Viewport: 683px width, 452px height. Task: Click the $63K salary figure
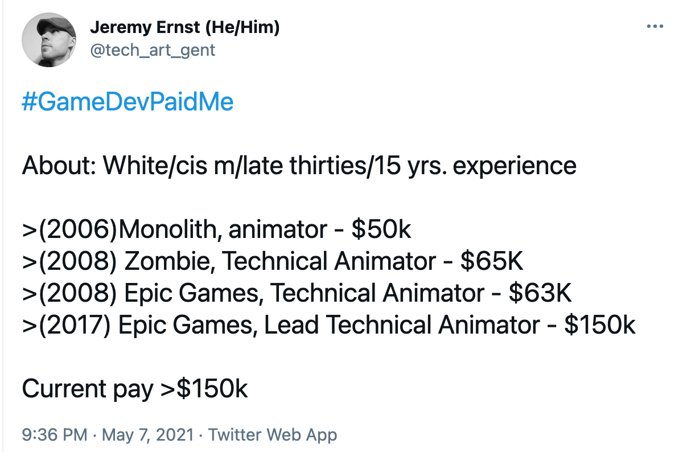[540, 294]
